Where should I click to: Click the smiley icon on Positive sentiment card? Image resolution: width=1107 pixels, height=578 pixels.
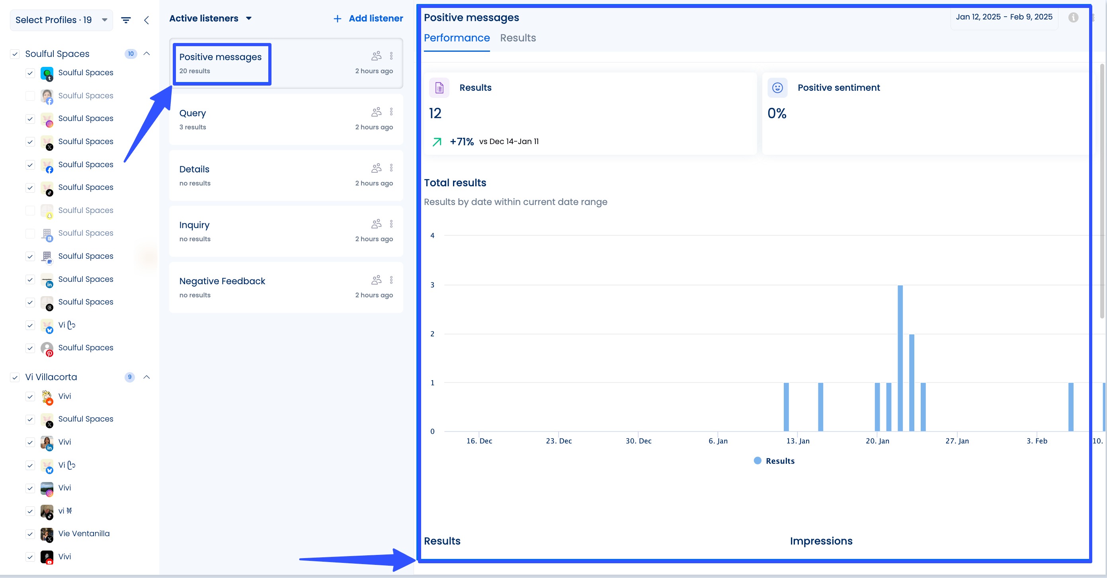778,88
